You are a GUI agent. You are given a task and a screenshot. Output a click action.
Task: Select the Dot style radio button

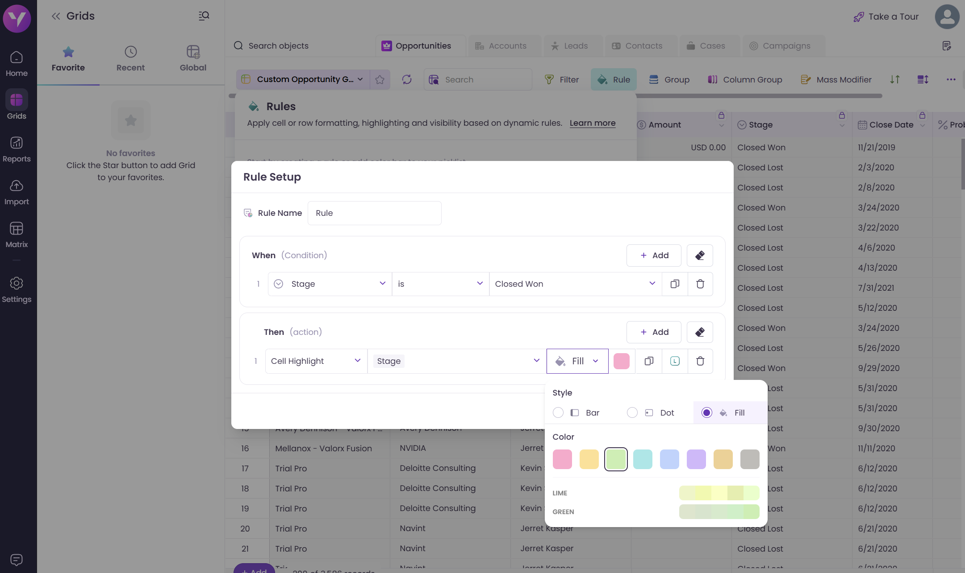pos(632,412)
